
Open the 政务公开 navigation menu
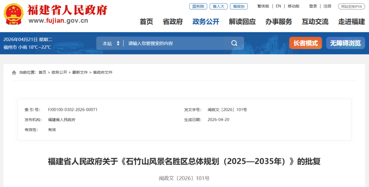click(x=206, y=22)
